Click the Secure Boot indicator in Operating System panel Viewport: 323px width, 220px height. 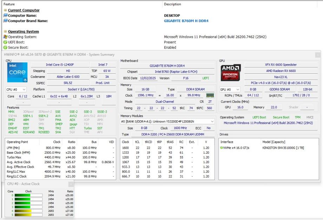pyautogui.click(x=281, y=117)
